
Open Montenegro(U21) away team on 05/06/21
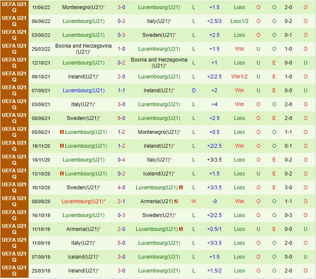(159, 132)
